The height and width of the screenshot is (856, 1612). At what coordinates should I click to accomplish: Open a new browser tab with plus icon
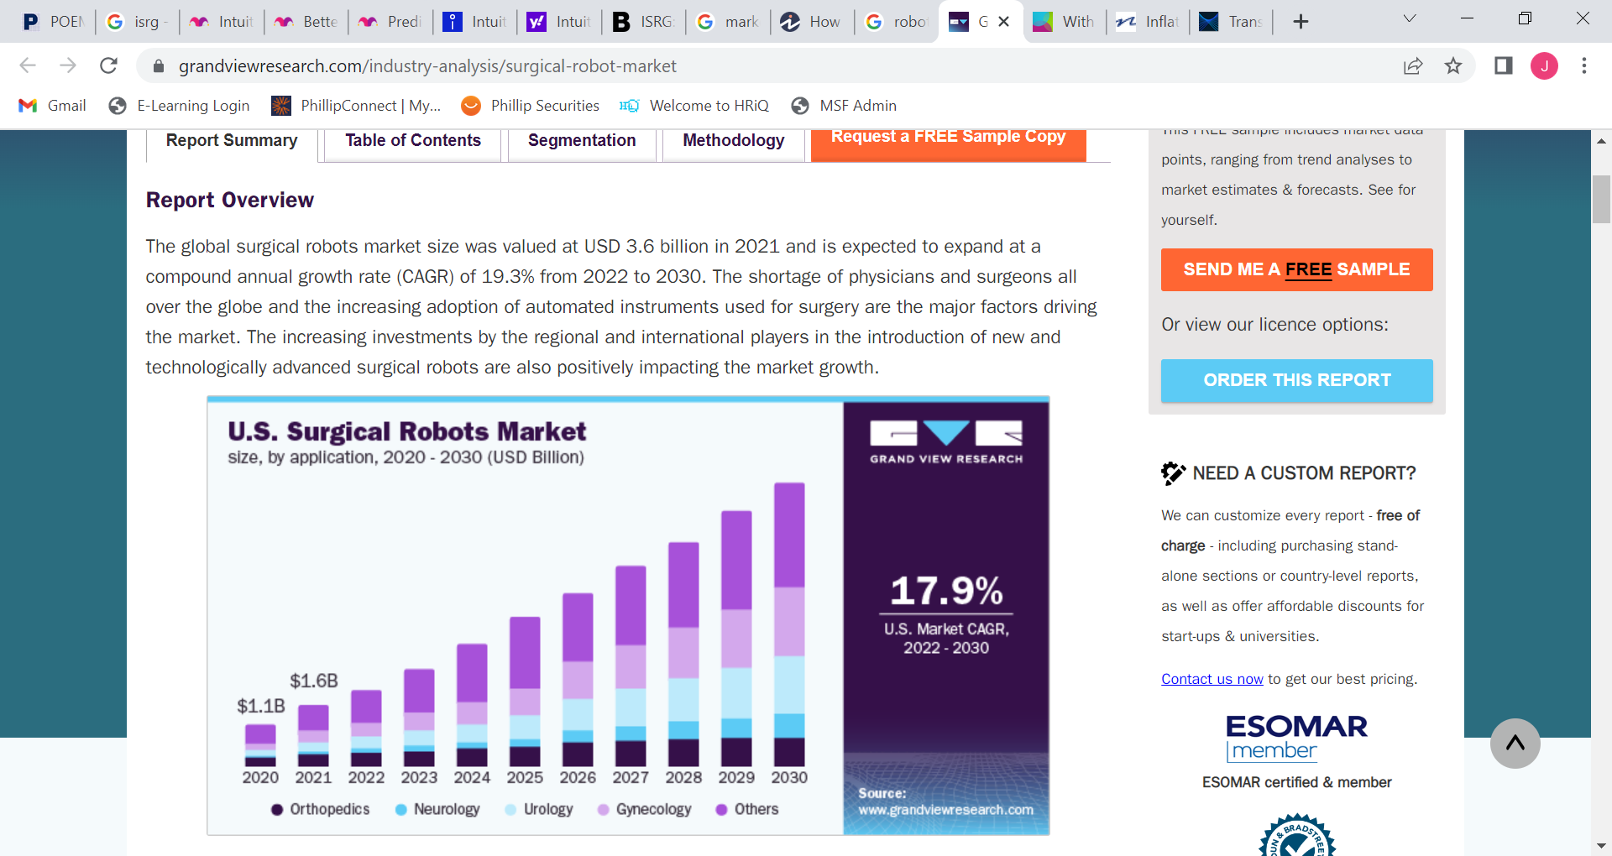(1301, 22)
